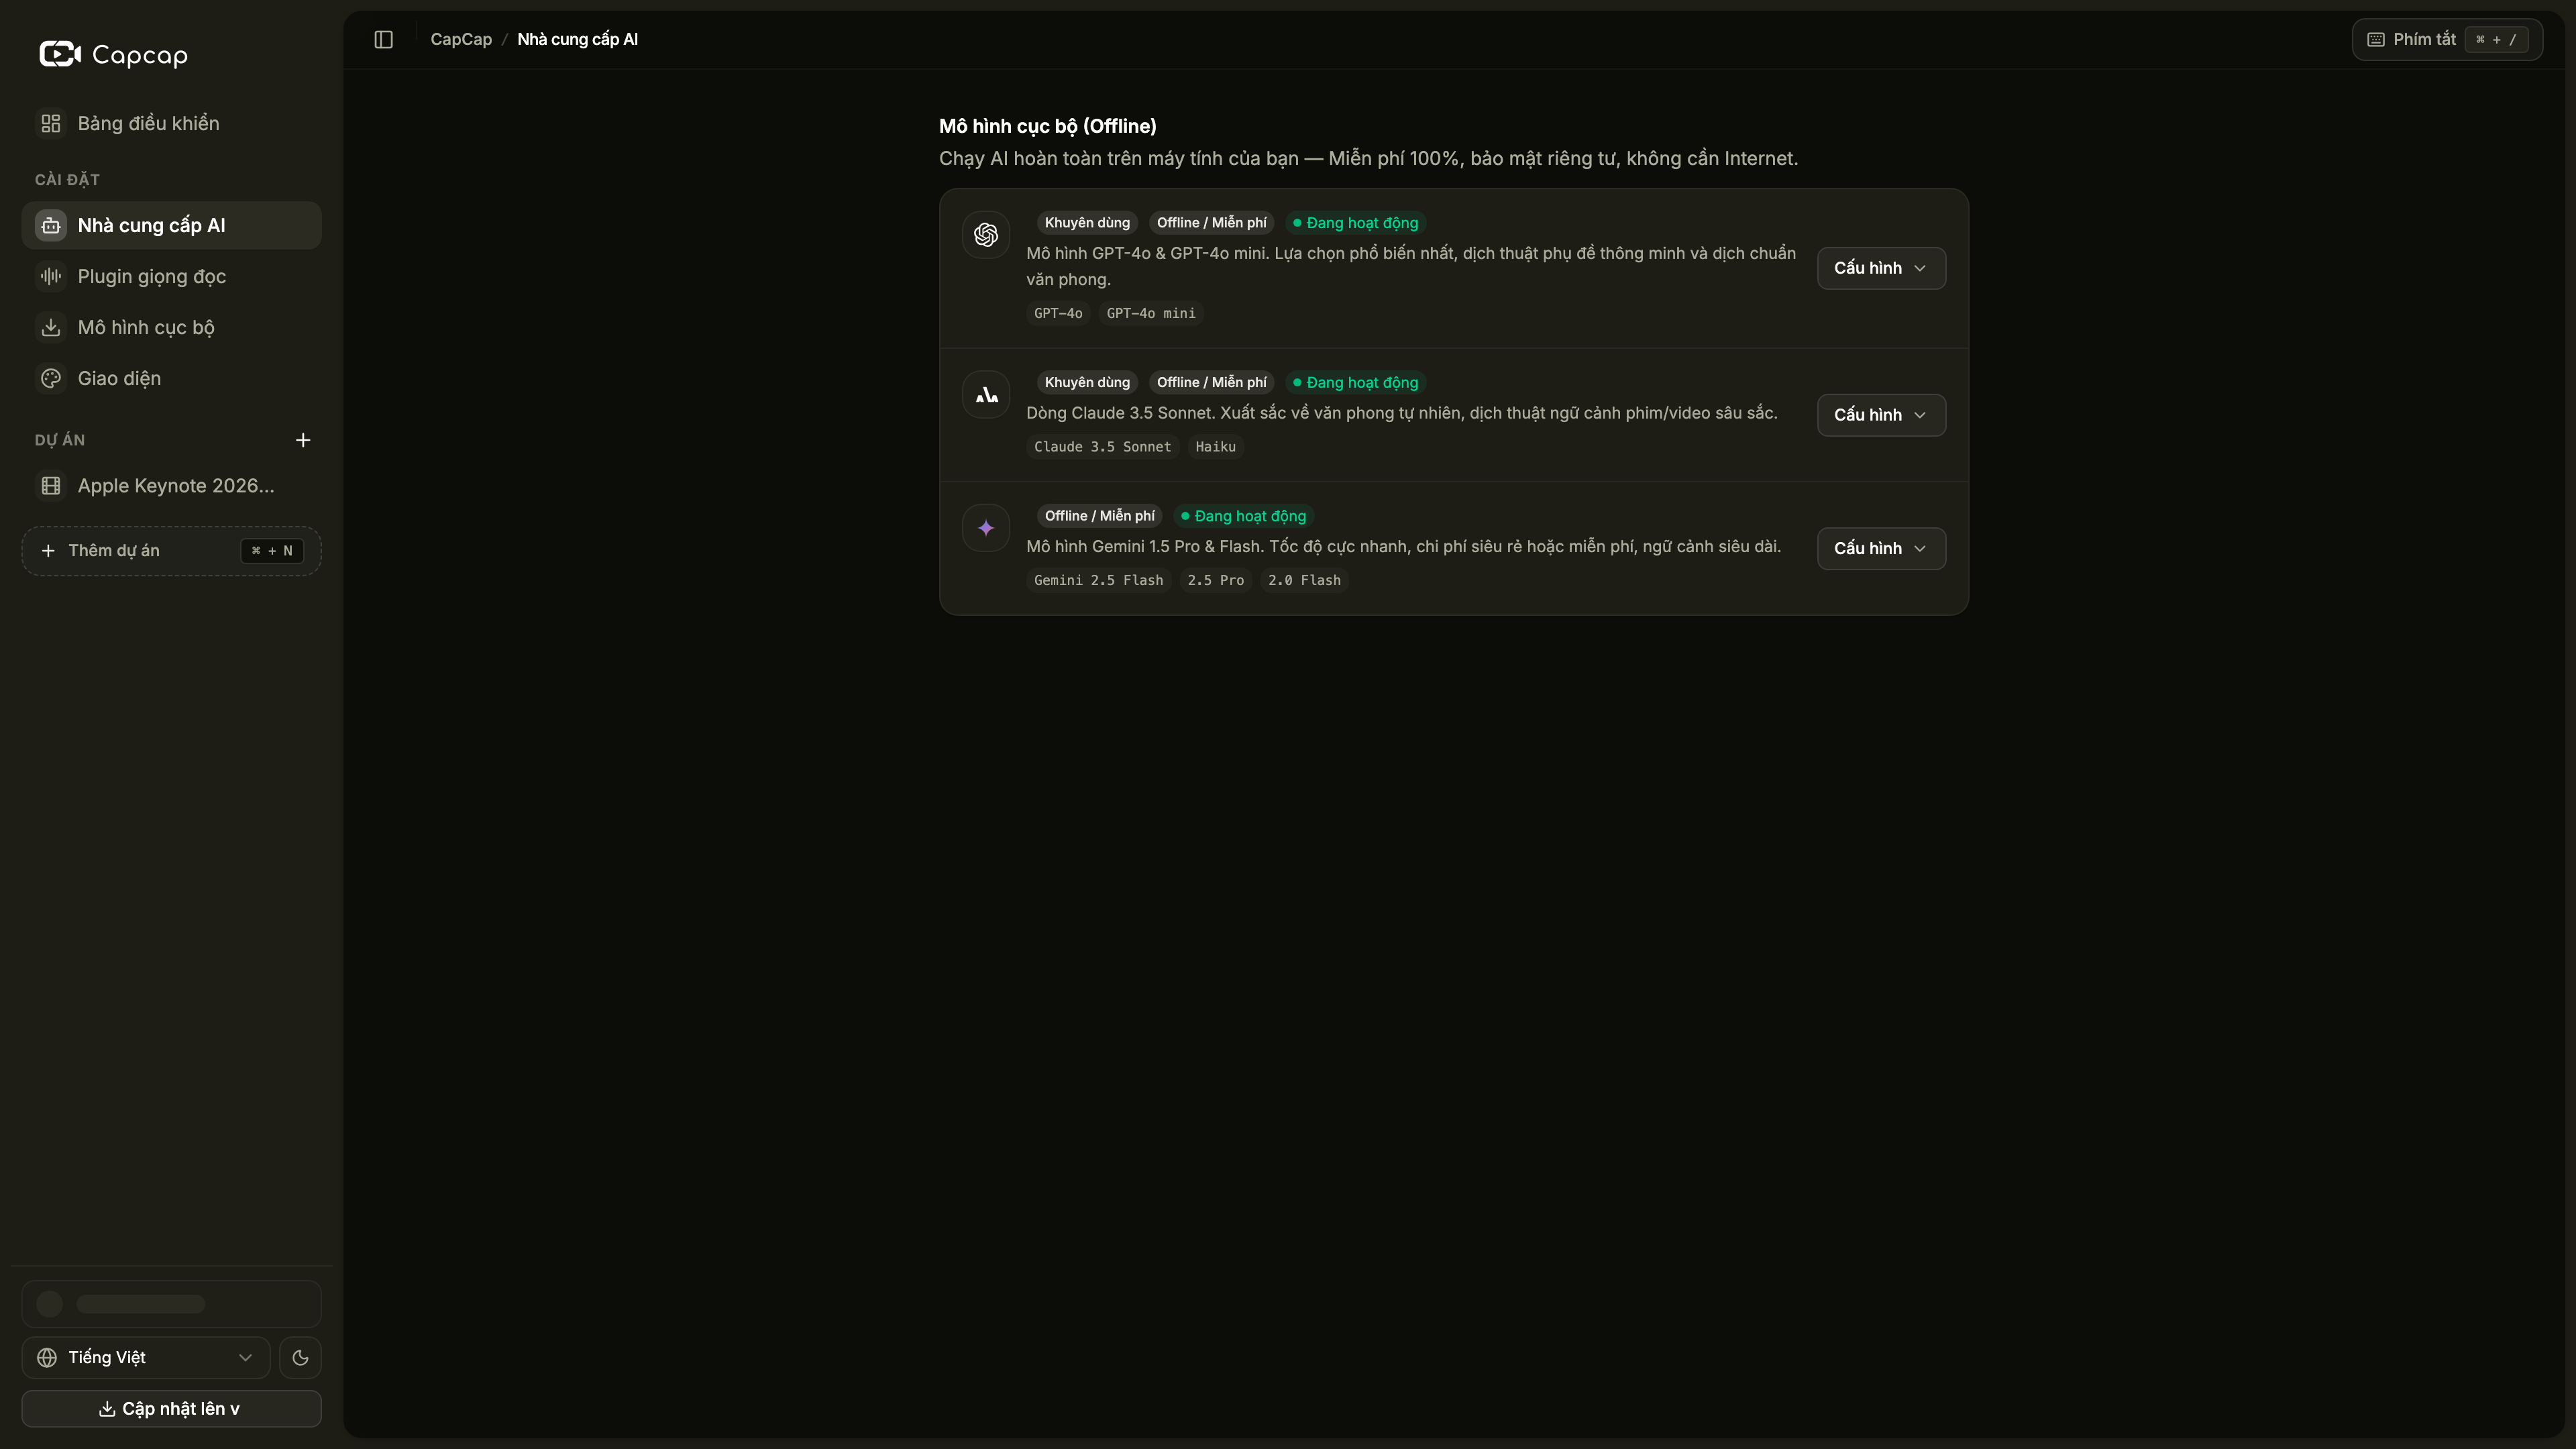Click the film icon of Apple Keynote project

coord(51,486)
